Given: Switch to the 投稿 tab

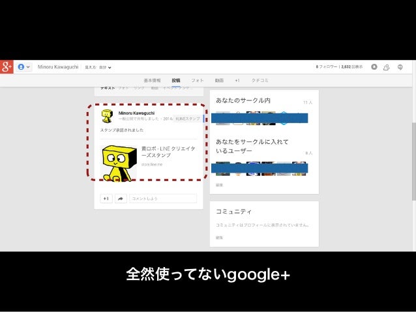Looking at the screenshot, I should tap(176, 80).
